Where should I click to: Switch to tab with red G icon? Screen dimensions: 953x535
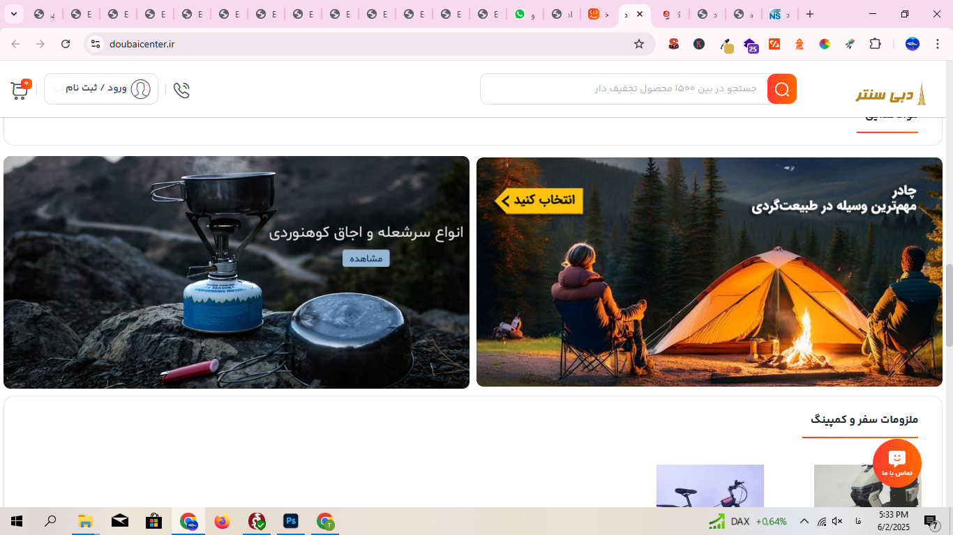(672, 14)
